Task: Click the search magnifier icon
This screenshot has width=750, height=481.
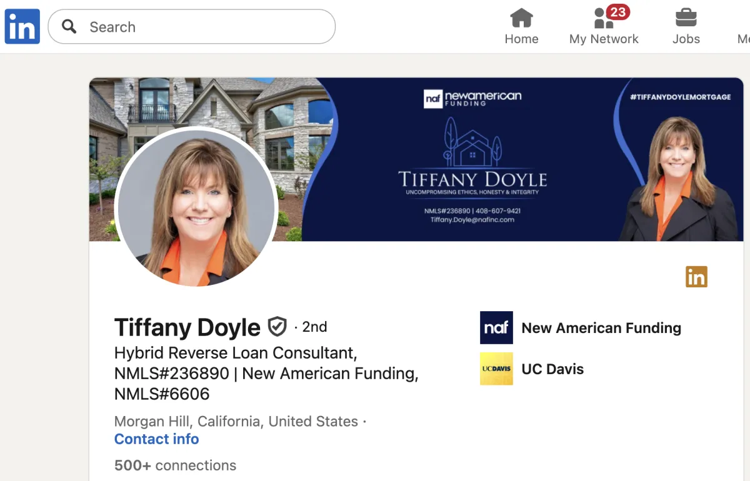Action: (69, 26)
